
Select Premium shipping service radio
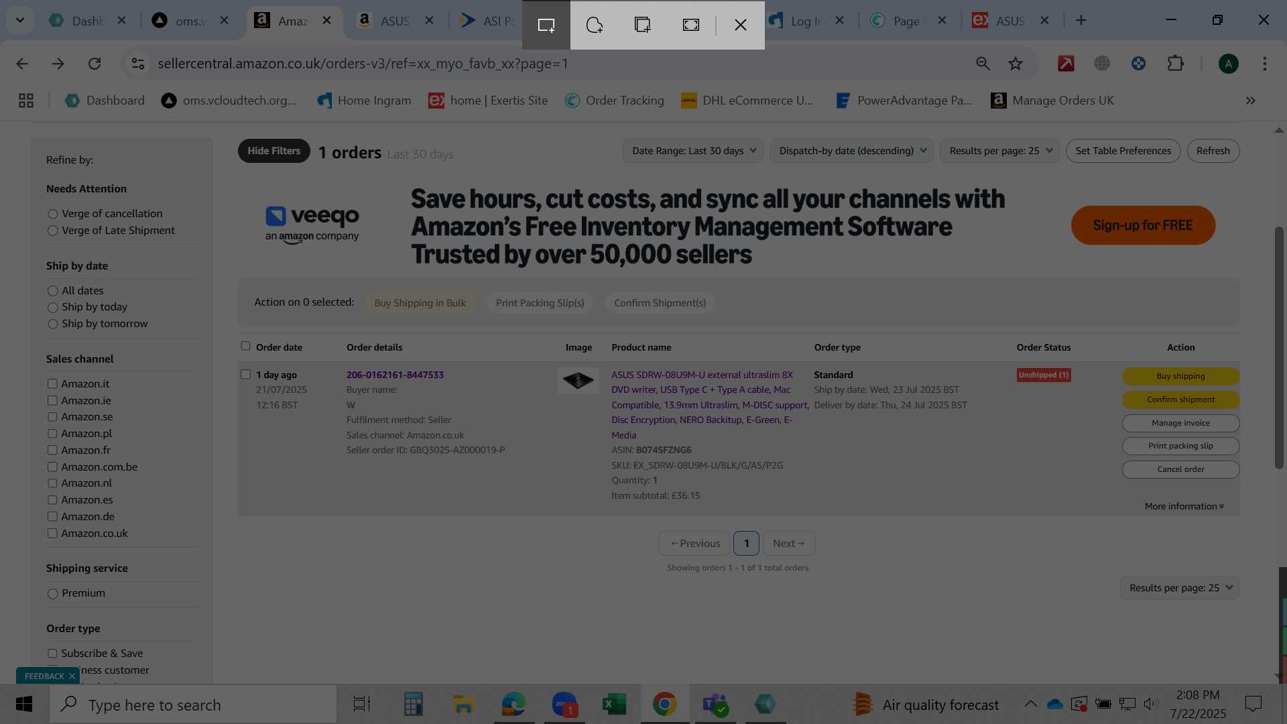tap(53, 594)
